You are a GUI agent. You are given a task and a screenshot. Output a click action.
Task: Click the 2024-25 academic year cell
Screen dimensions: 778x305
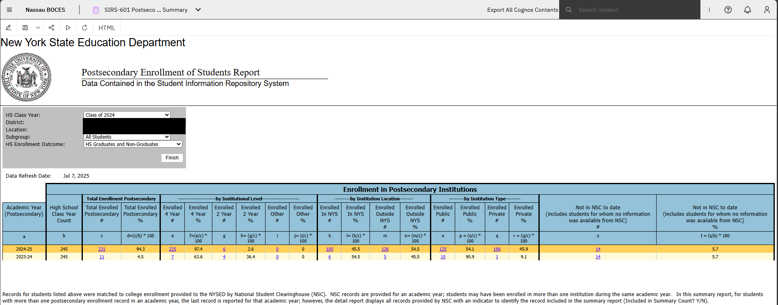(24, 249)
